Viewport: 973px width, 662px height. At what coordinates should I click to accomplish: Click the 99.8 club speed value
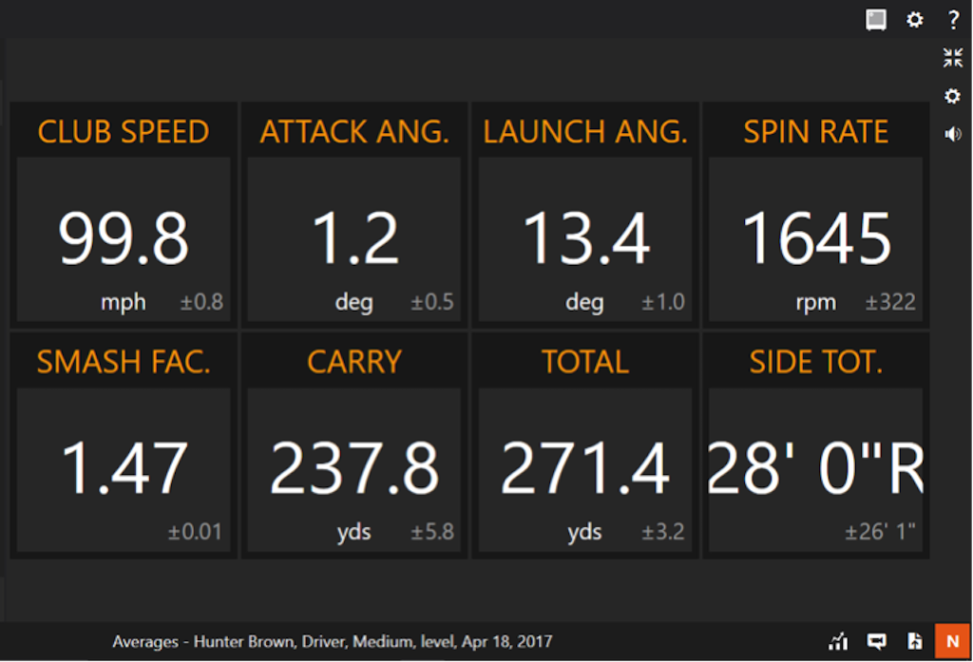[x=124, y=238]
